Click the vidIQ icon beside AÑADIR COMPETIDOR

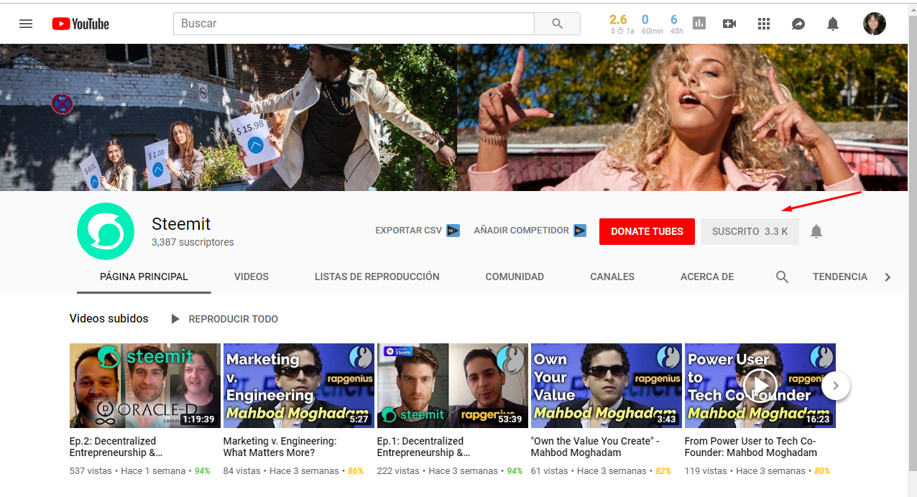click(580, 231)
